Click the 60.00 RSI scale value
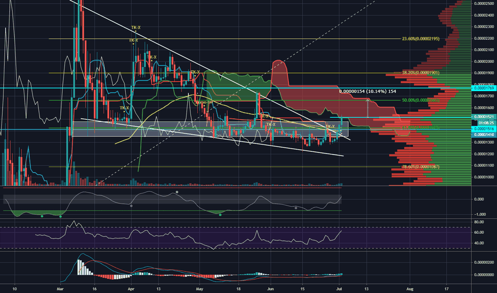The width and height of the screenshot is (497, 293). [479, 232]
